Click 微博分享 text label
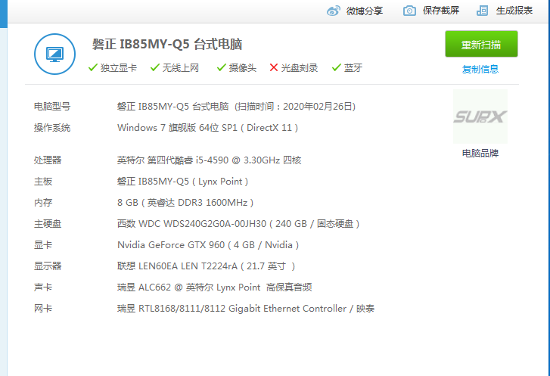The image size is (550, 376). click(x=365, y=11)
